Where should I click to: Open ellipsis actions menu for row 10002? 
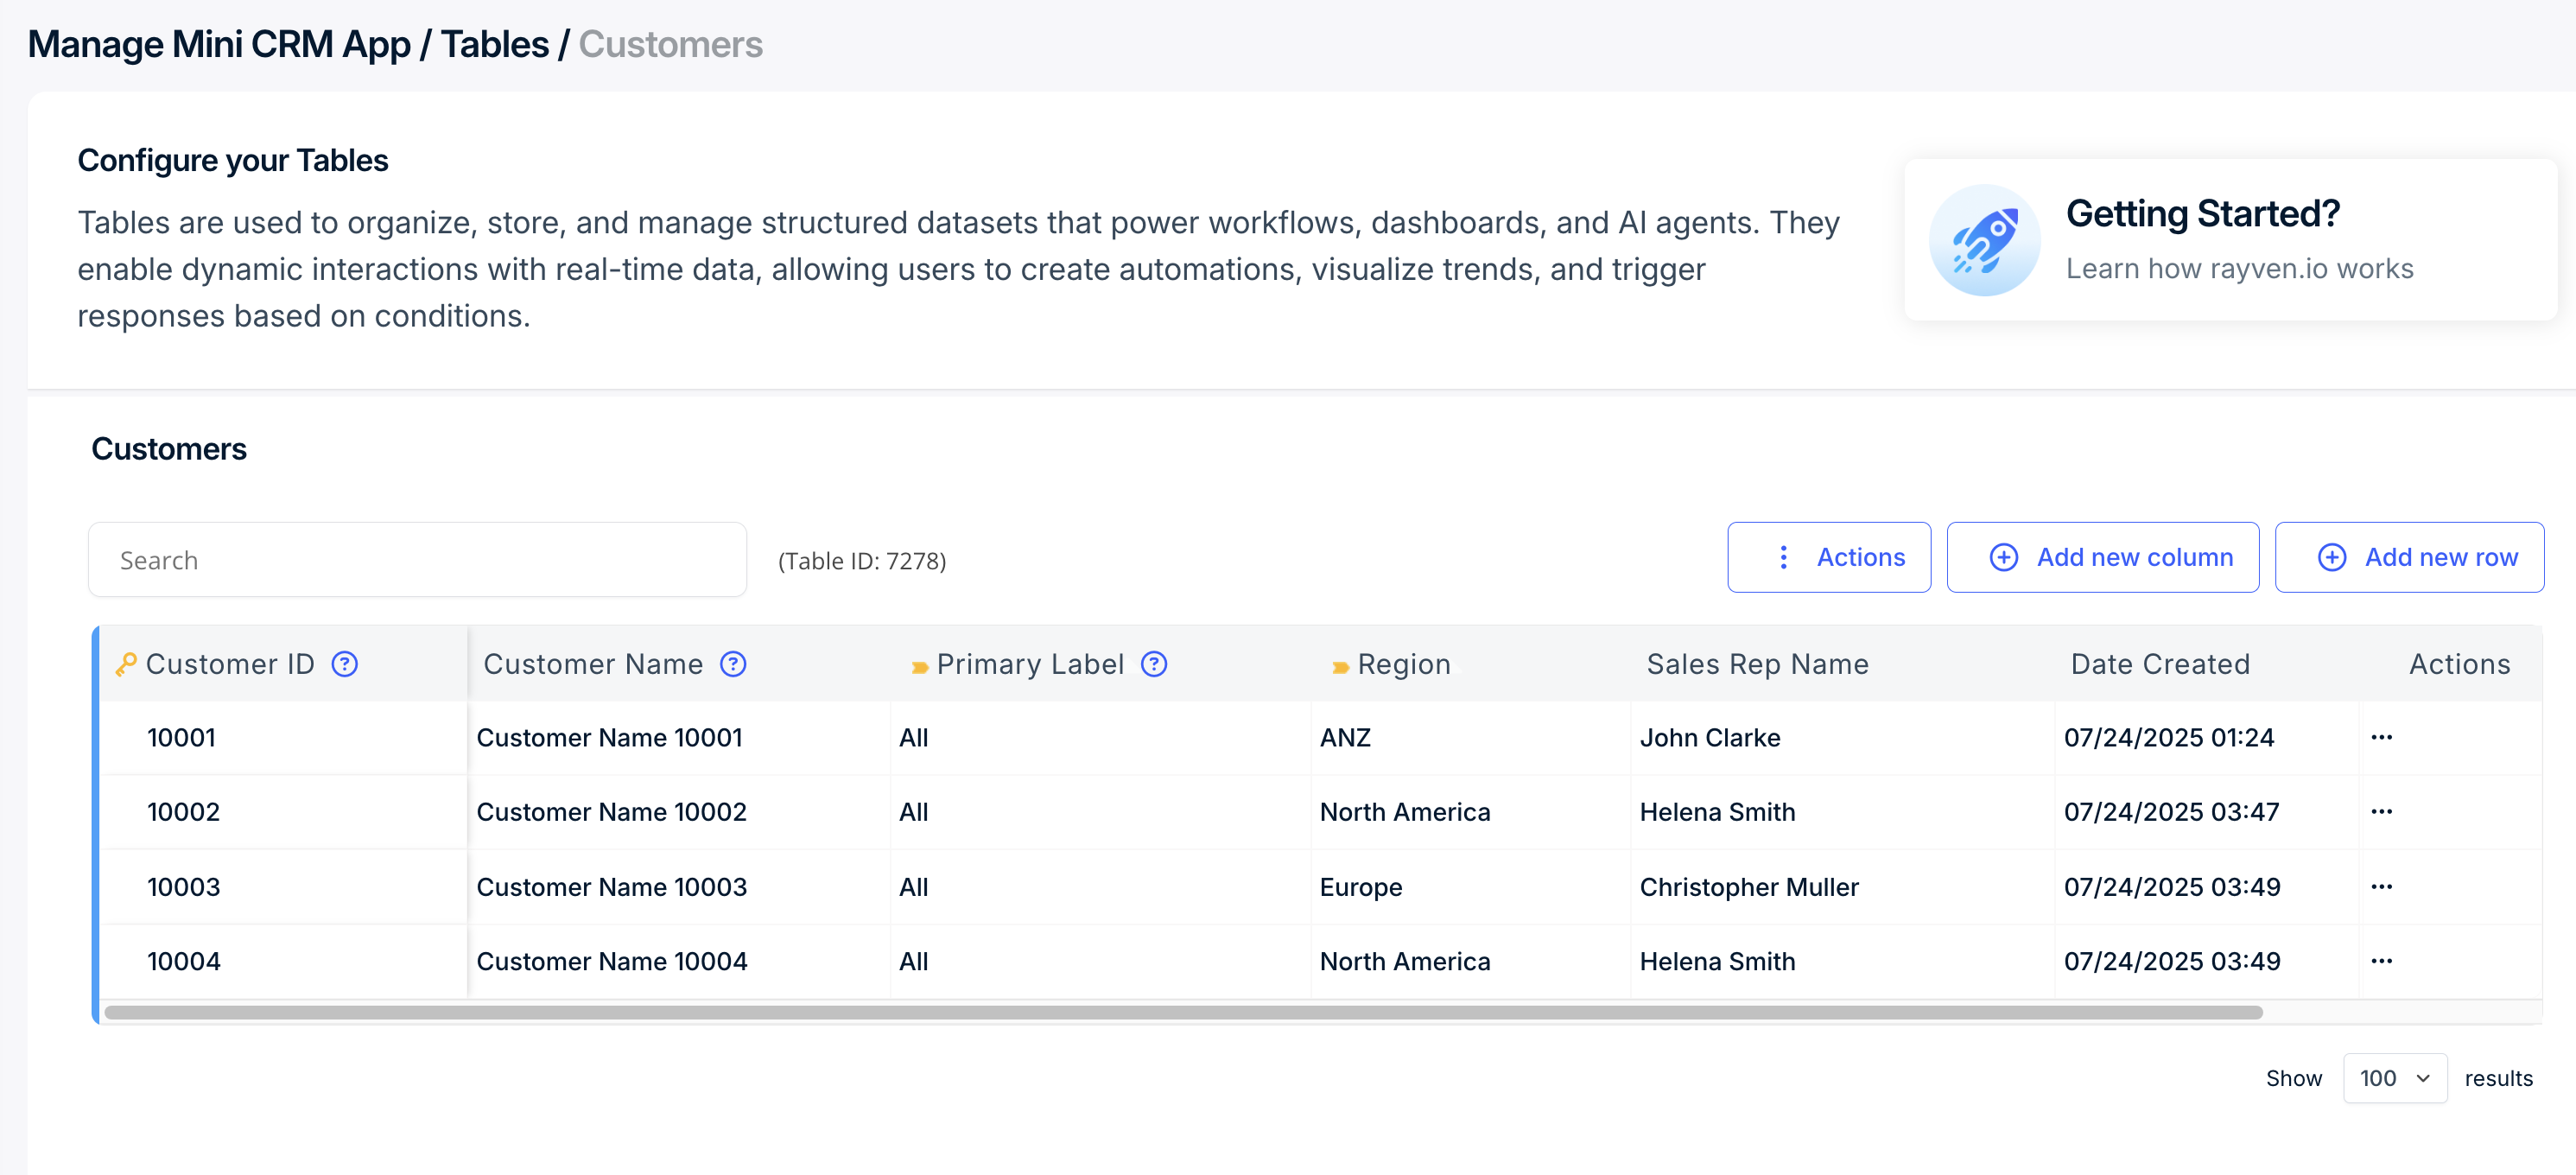(2381, 812)
